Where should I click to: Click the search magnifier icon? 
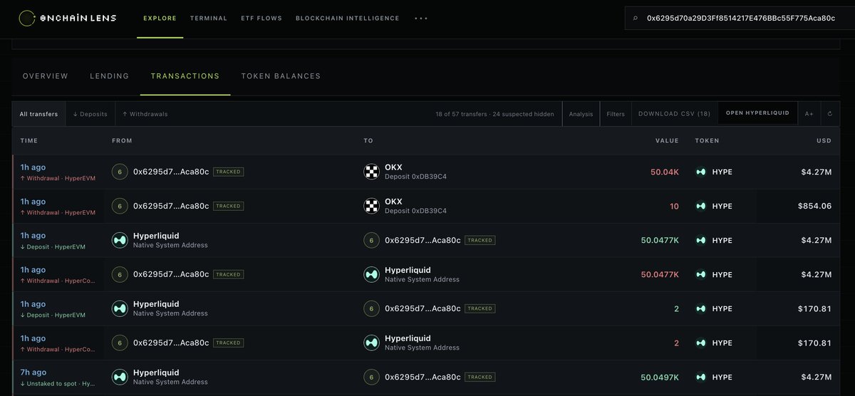point(636,18)
